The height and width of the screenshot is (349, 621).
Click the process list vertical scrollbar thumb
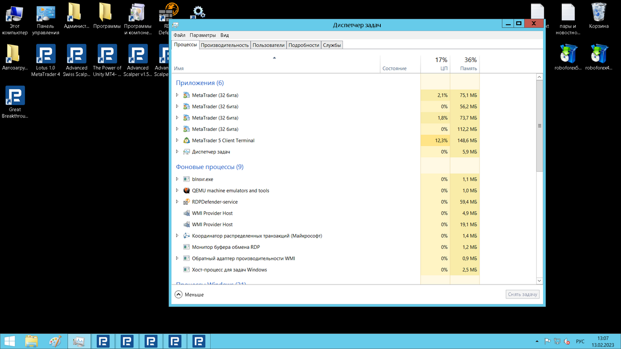[x=539, y=126]
